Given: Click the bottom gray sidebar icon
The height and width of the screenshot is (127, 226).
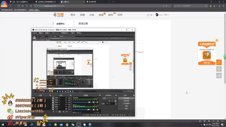Looking at the screenshot, I should click(x=219, y=76).
